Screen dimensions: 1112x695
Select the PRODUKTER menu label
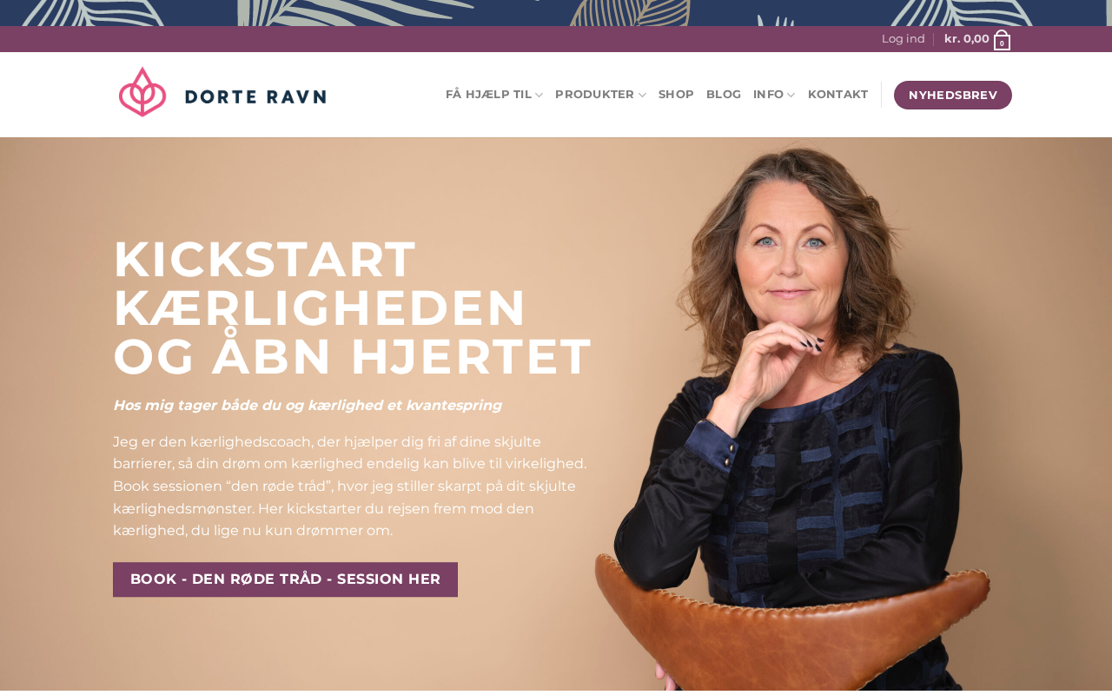(x=594, y=95)
